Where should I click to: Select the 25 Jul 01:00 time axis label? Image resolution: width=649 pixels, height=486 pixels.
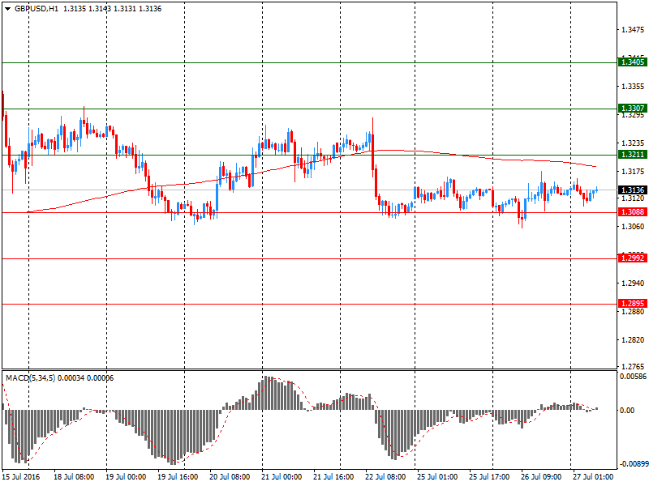(437, 477)
